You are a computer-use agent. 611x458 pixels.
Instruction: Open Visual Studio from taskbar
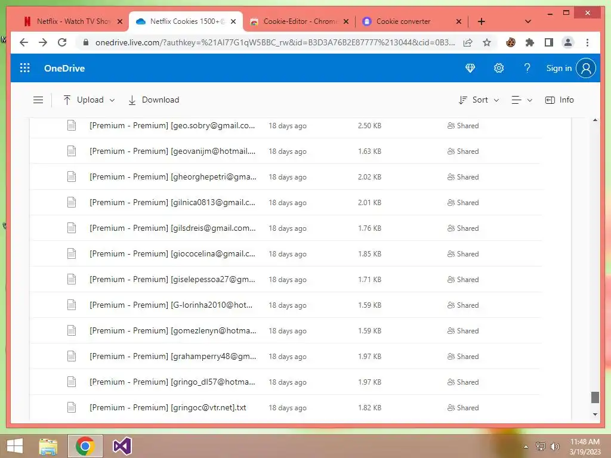tap(122, 446)
